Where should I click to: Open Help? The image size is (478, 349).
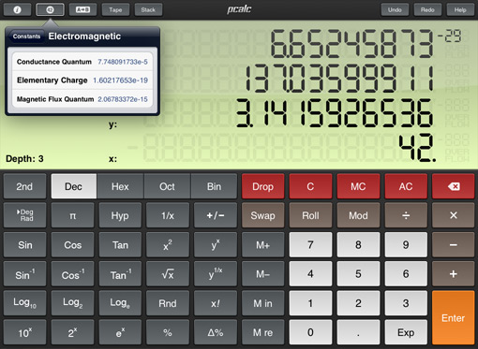click(x=460, y=9)
